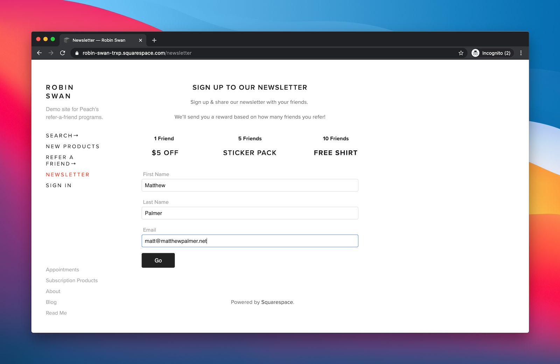Select the Newsletter — Robin Swan tab
Image resolution: width=560 pixels, height=364 pixels.
[103, 40]
